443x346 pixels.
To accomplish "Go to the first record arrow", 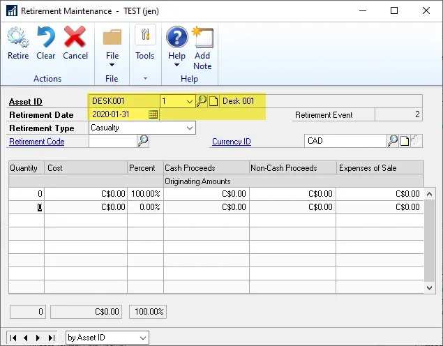I will (x=13, y=338).
